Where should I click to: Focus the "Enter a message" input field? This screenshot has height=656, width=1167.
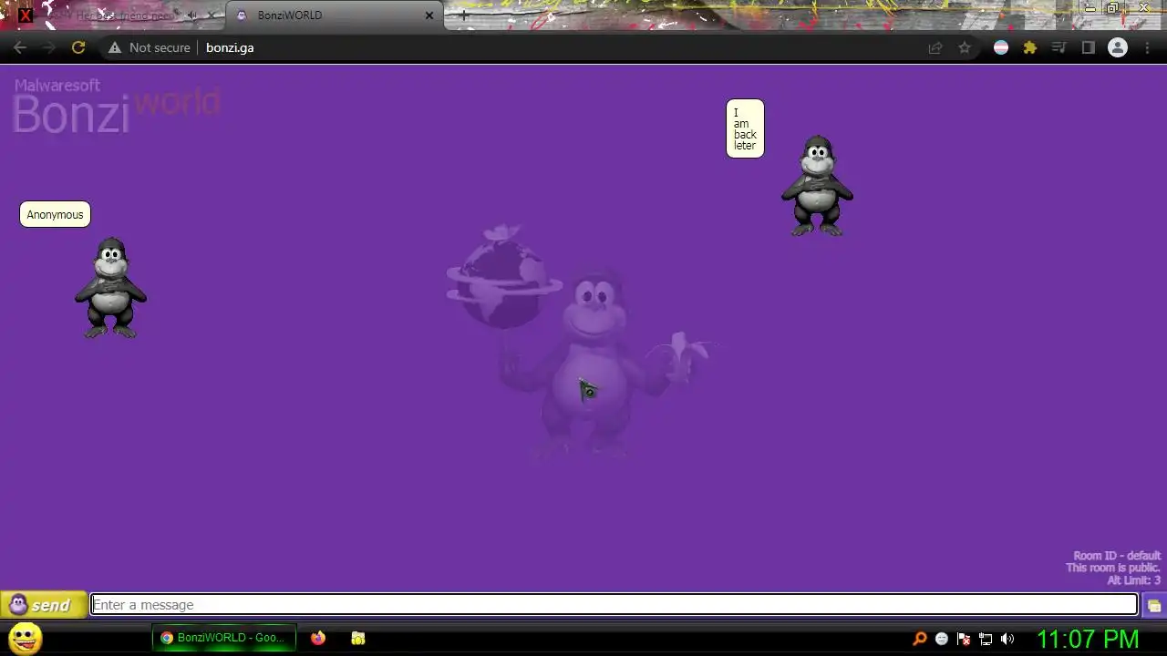coord(614,605)
